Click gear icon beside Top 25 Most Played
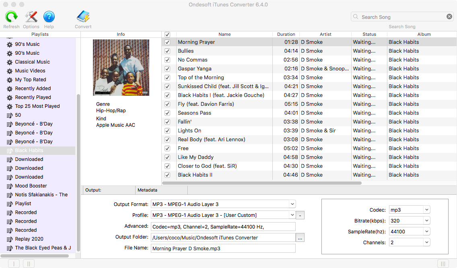This screenshot has width=457, height=268. [10, 107]
